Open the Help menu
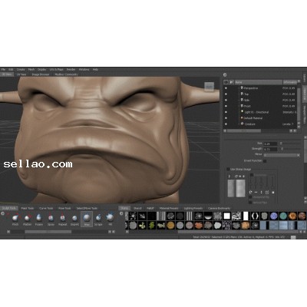 (x=95, y=70)
